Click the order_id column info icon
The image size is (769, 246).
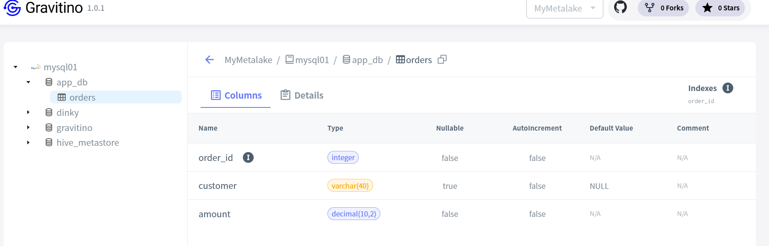click(x=248, y=158)
